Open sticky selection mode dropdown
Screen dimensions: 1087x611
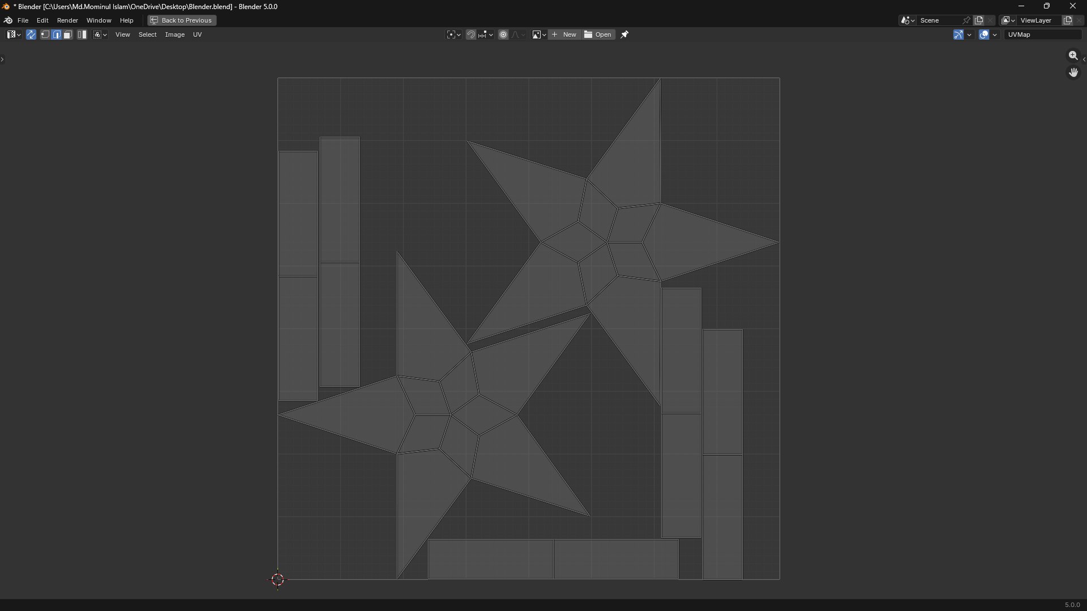[100, 35]
